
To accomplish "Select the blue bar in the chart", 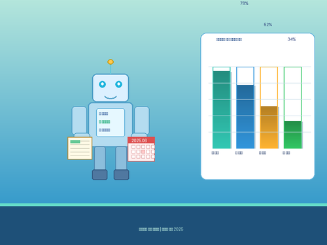I will (245, 117).
